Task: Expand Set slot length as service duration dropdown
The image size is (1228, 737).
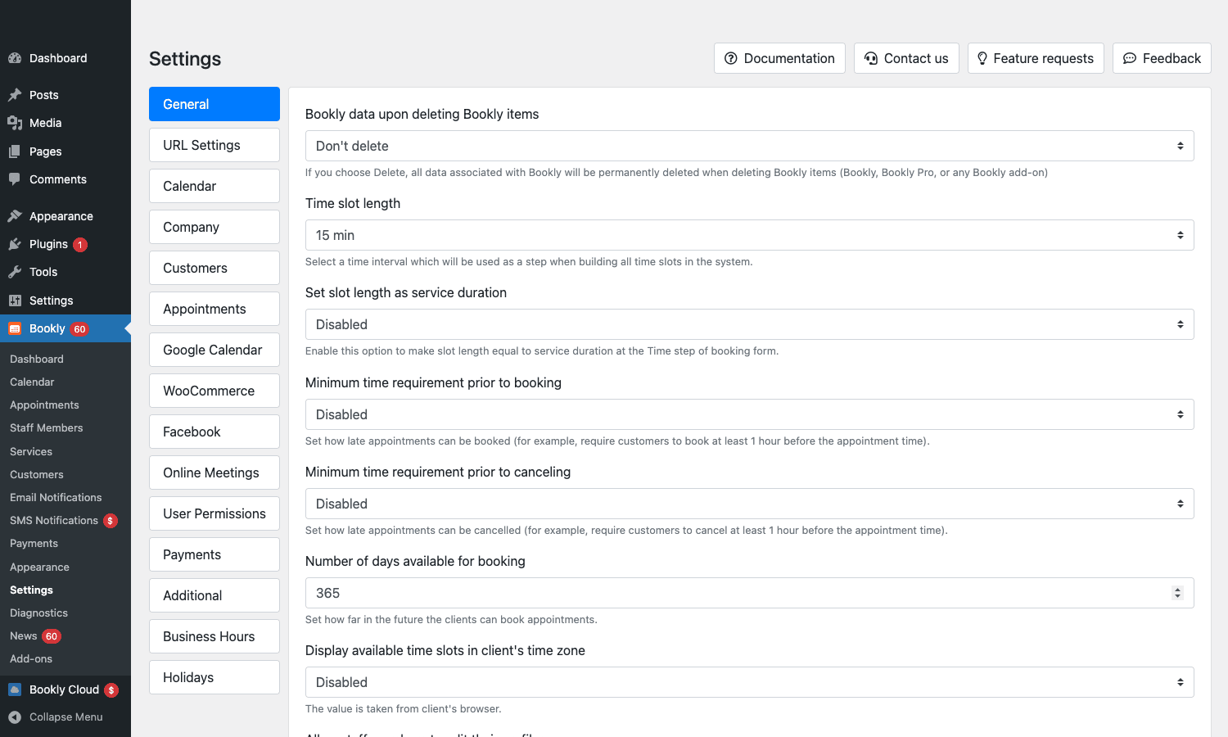Action: click(749, 324)
